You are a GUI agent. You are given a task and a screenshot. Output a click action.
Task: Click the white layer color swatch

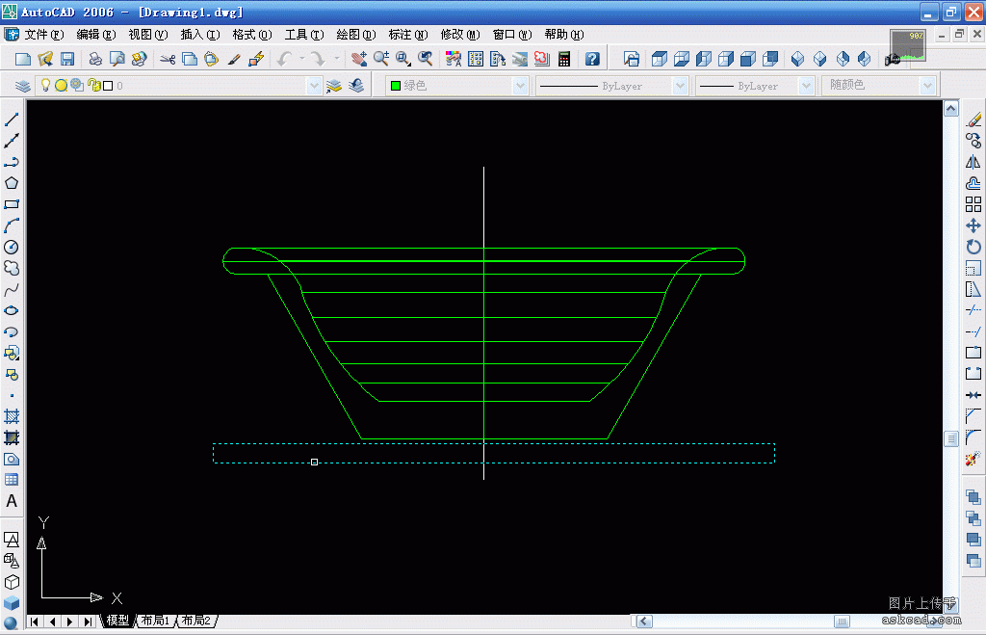pos(108,86)
